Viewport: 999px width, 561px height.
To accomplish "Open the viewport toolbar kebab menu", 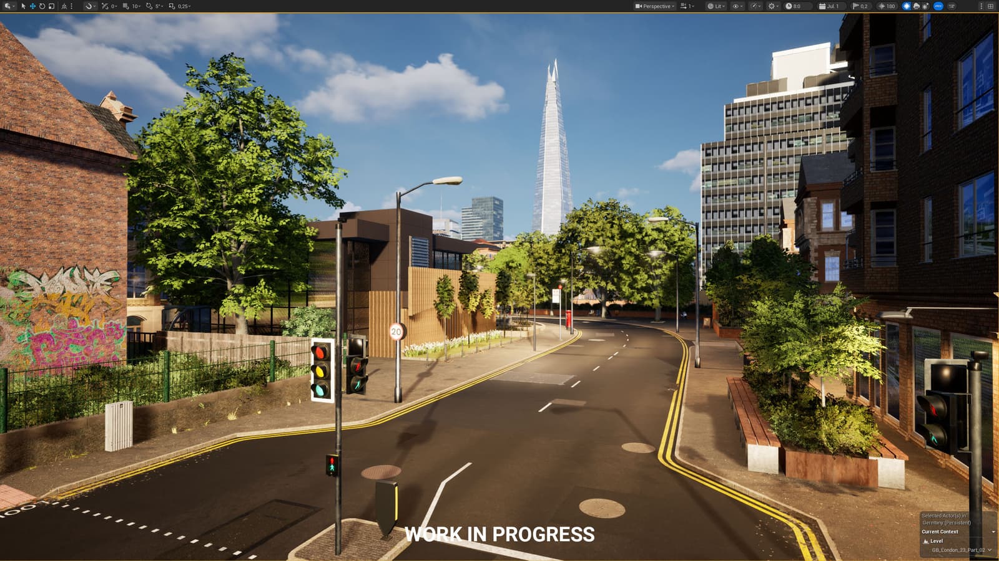I will (x=981, y=6).
